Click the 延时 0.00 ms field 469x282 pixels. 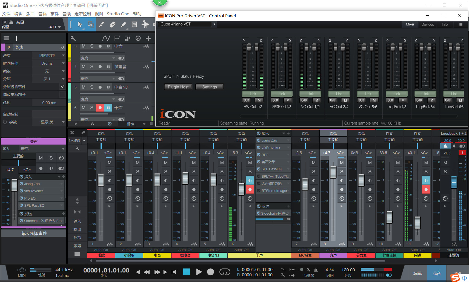coord(49,103)
